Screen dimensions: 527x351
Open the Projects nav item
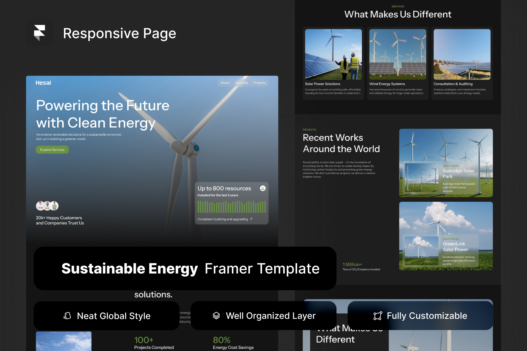pyautogui.click(x=259, y=83)
